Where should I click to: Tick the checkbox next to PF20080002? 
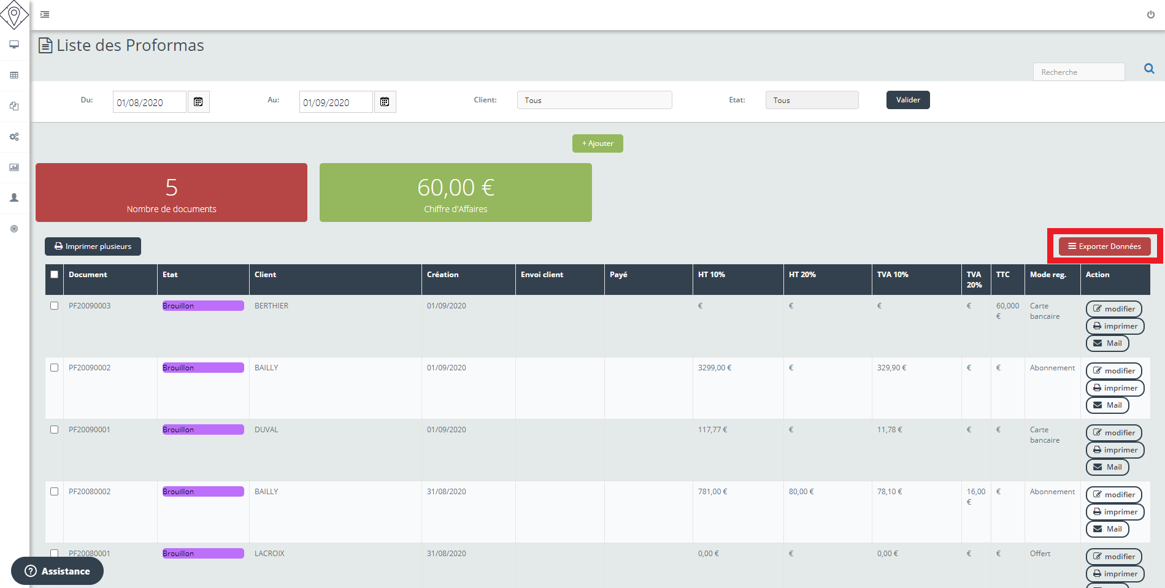coord(54,491)
